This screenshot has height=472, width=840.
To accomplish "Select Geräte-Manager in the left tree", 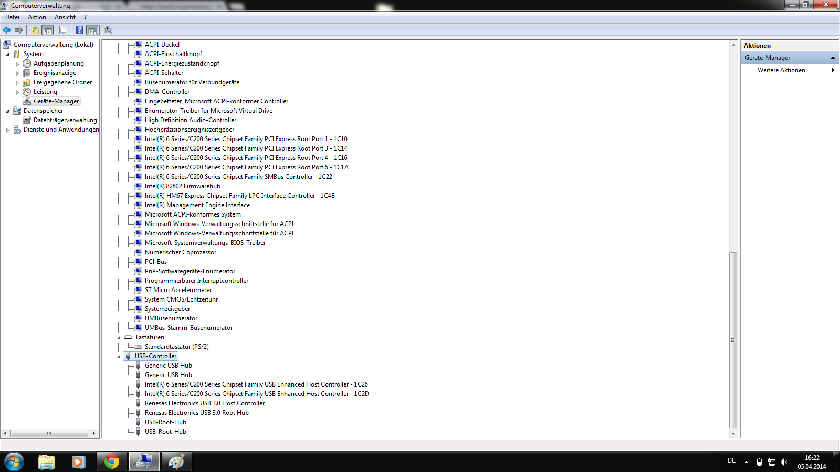I will click(56, 101).
